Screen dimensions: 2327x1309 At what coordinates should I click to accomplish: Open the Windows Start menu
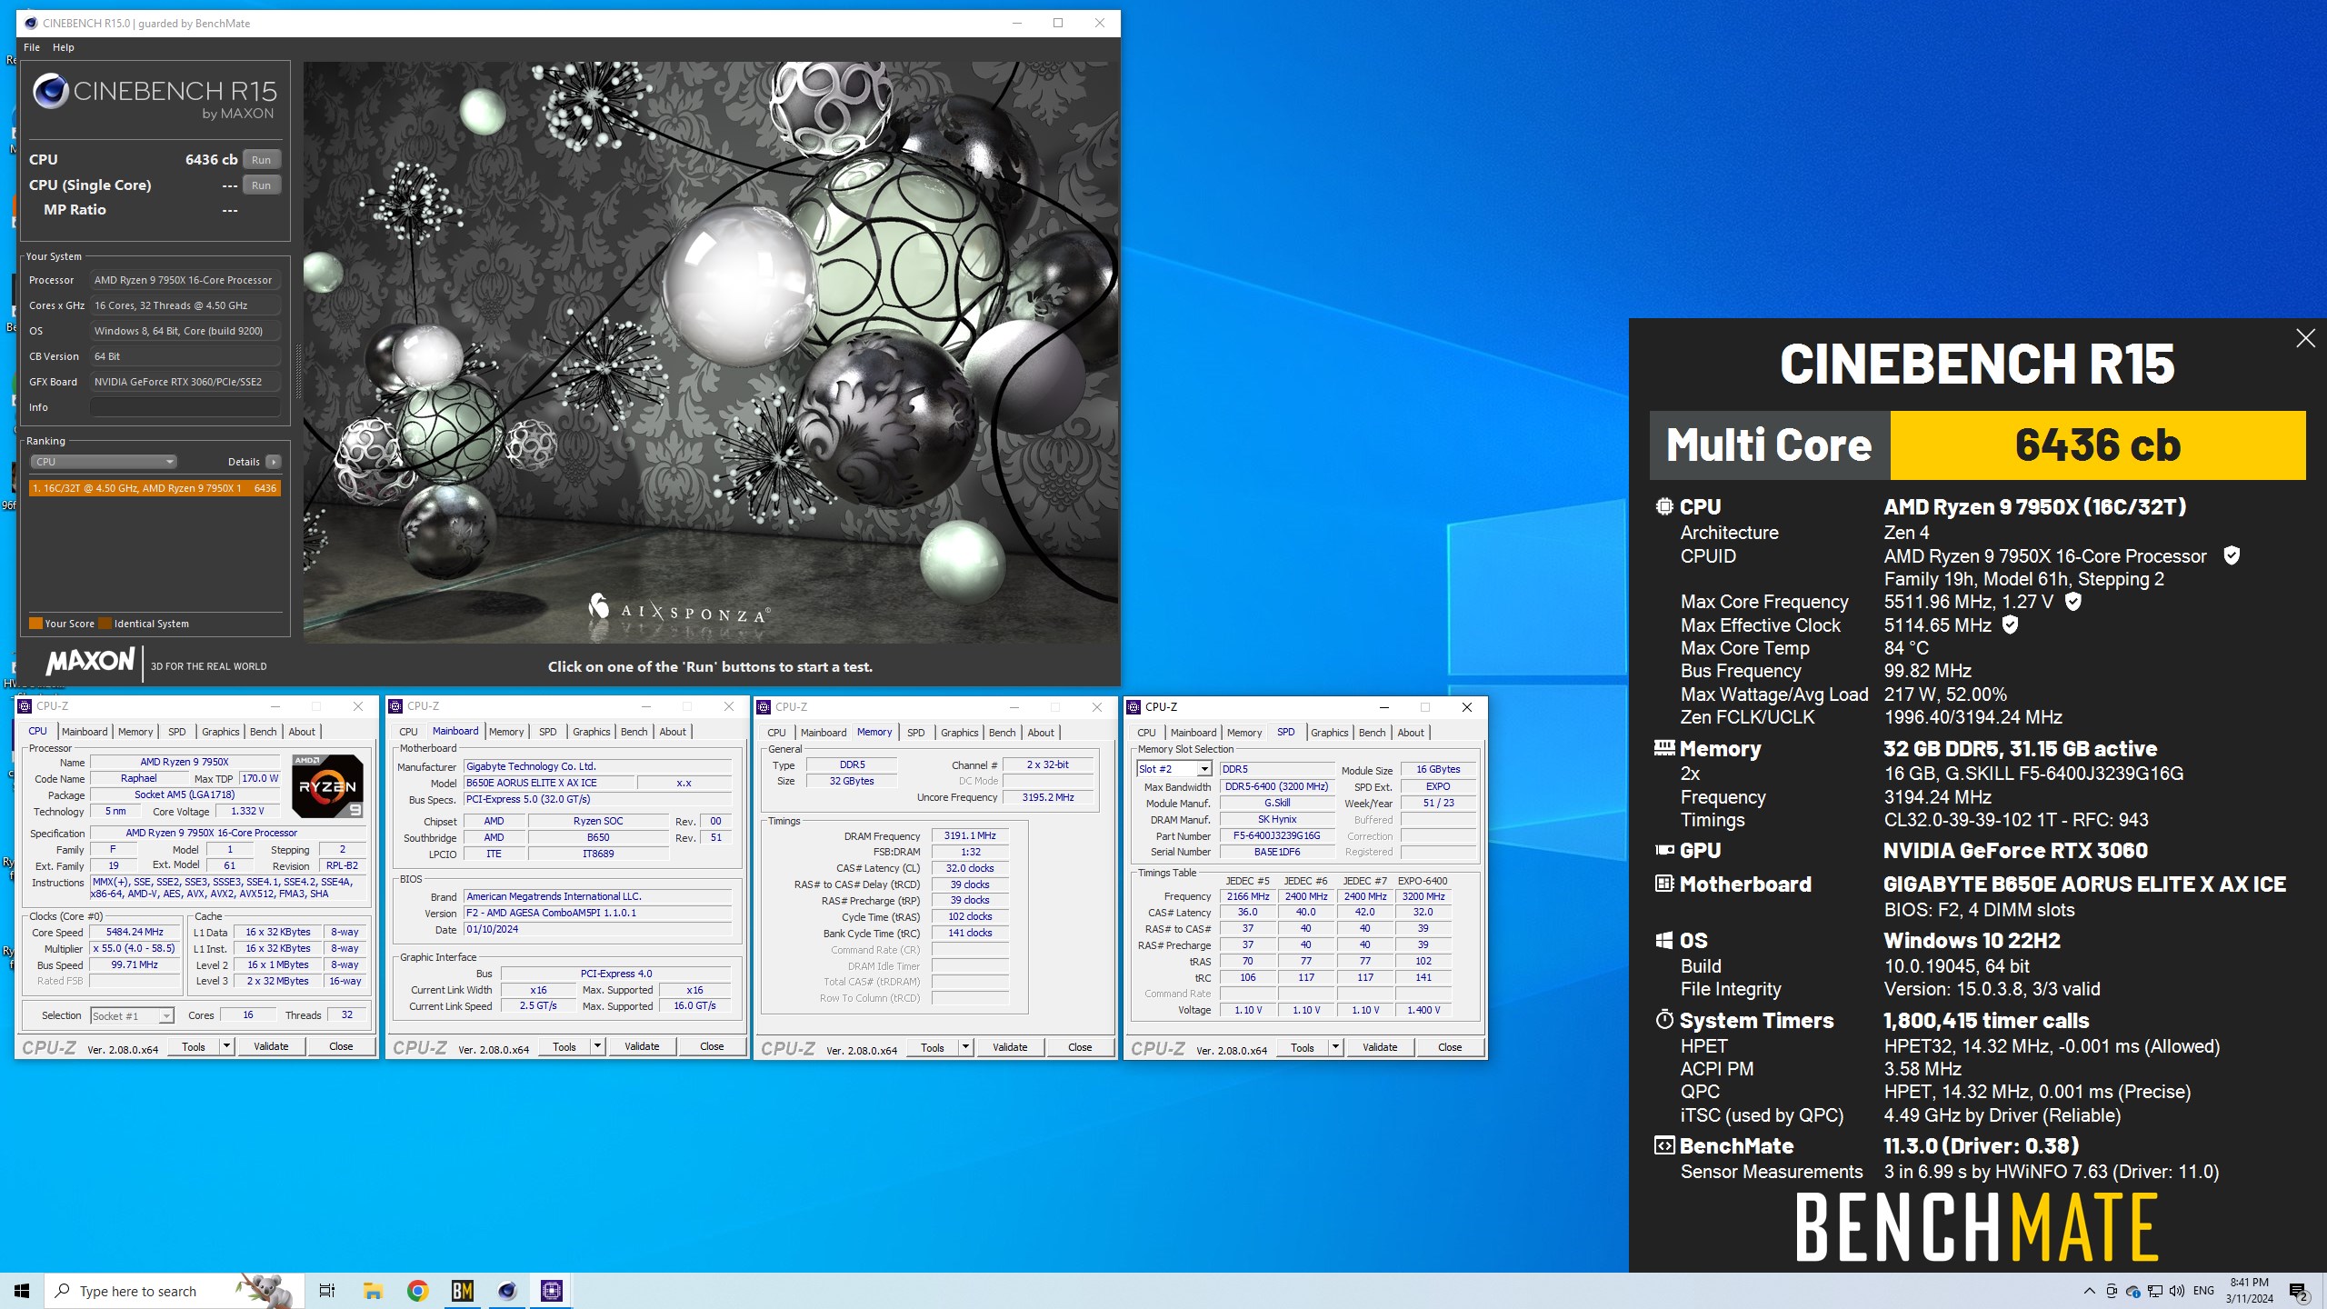[x=22, y=1291]
